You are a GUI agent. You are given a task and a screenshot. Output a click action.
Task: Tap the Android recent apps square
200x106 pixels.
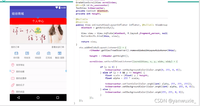[58, 98]
